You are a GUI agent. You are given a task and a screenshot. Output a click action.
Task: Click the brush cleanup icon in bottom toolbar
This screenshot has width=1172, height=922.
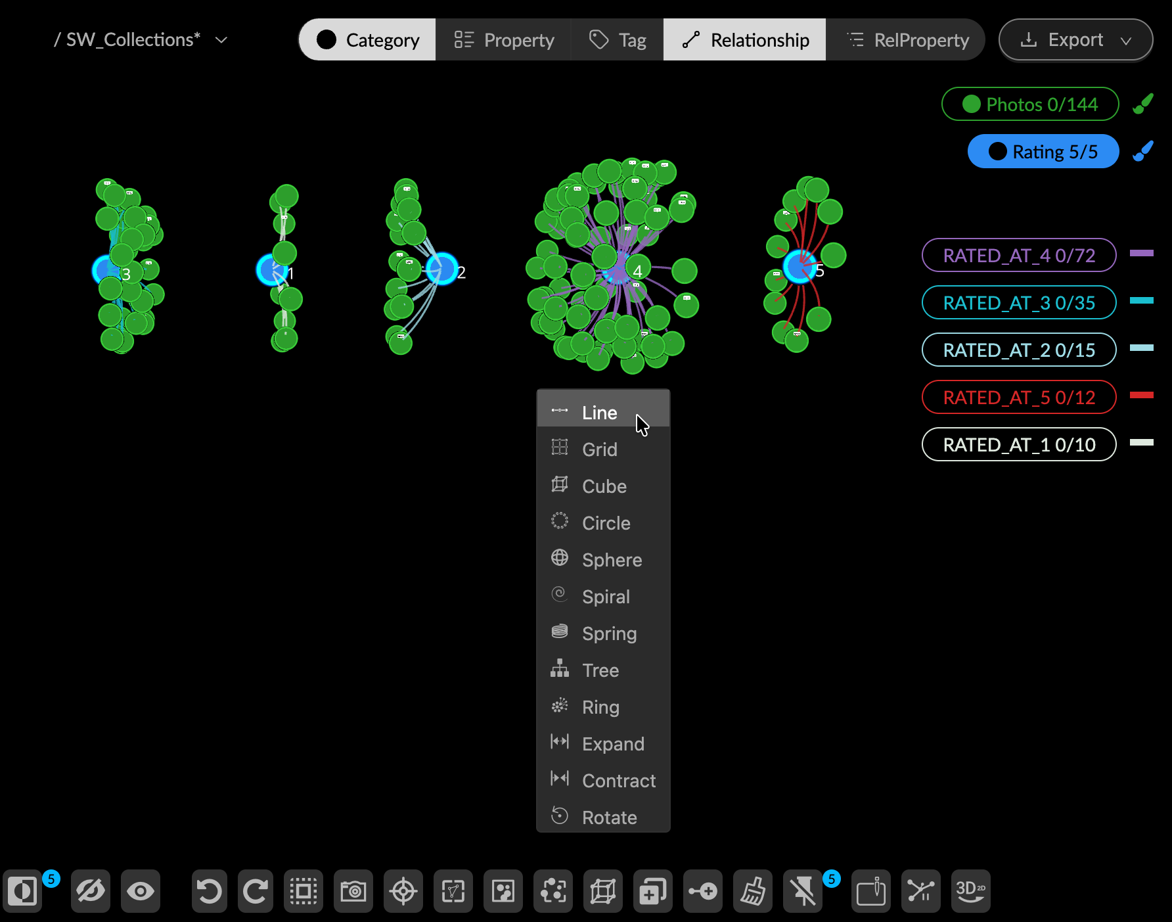(753, 891)
